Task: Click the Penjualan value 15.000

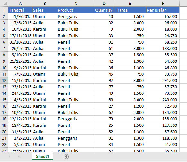Action: pyautogui.click(x=163, y=16)
